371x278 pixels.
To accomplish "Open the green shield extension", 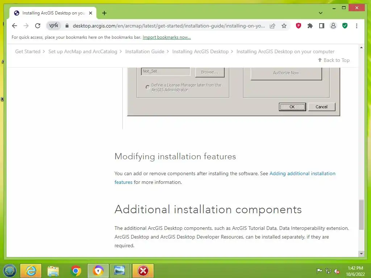I will [x=345, y=26].
